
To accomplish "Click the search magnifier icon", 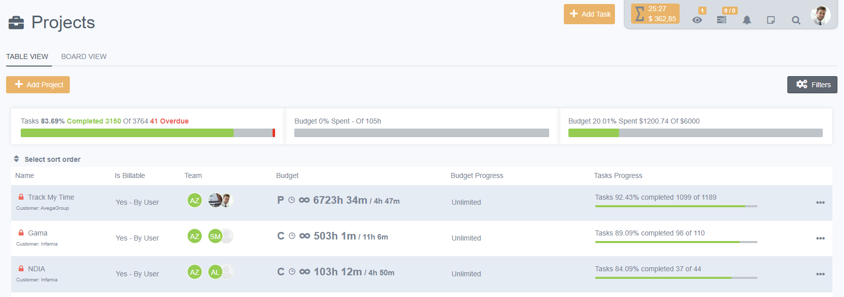I will coord(795,20).
